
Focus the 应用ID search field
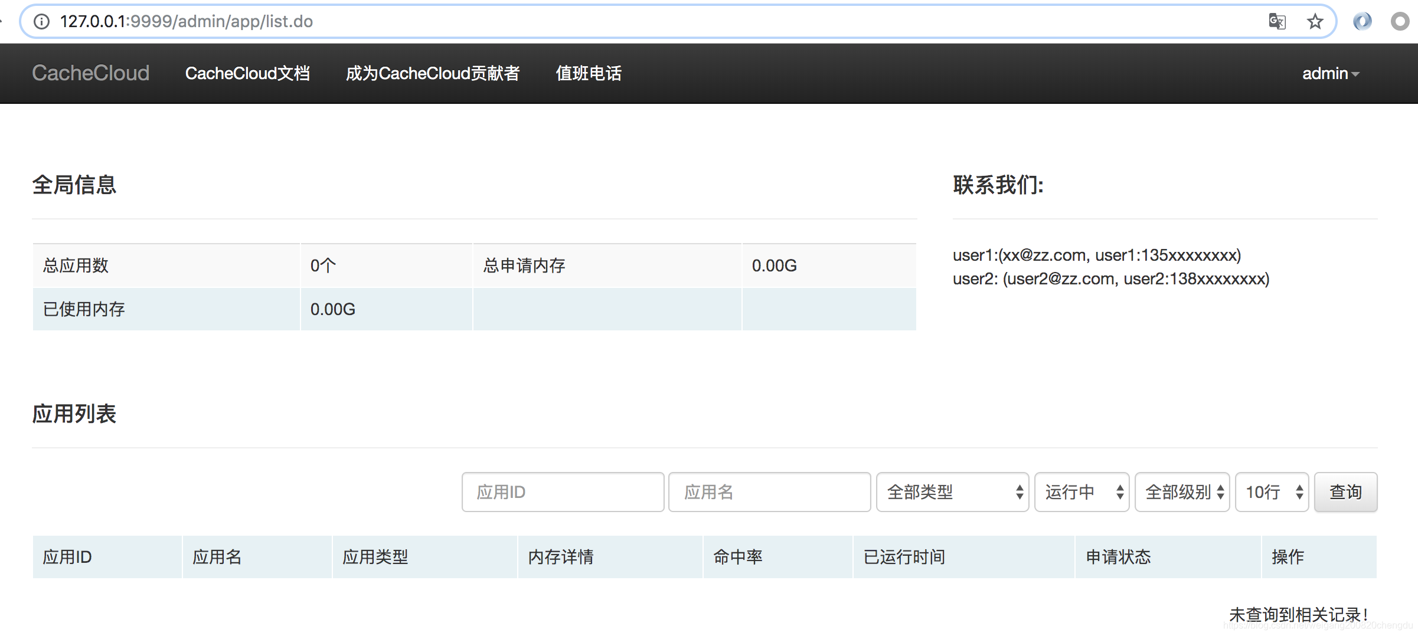pos(563,492)
